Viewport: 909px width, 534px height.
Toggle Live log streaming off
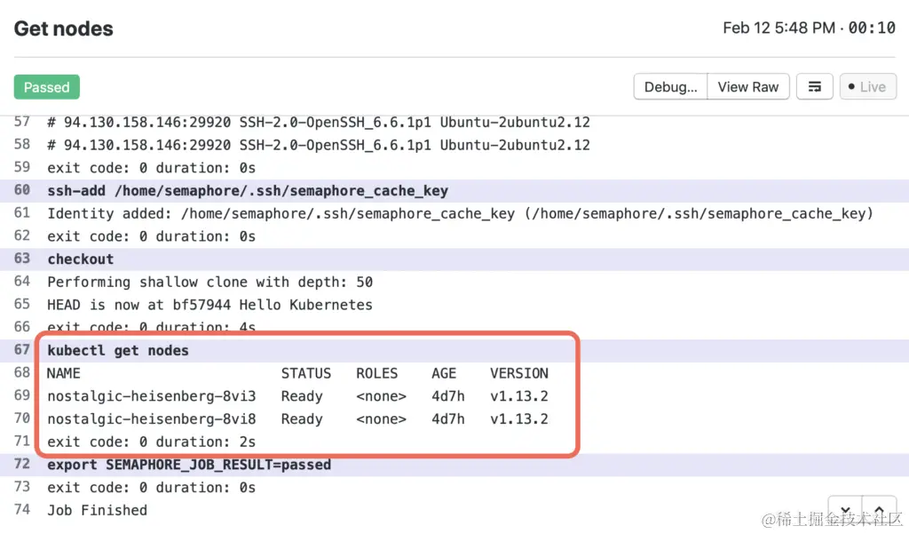click(x=867, y=86)
